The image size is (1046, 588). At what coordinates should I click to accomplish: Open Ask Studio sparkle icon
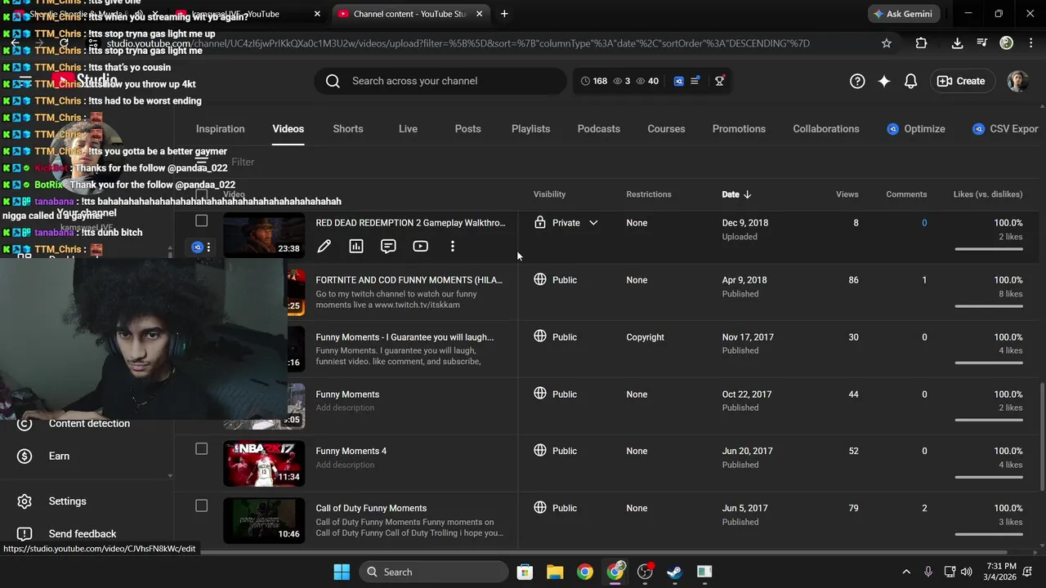[x=884, y=81]
